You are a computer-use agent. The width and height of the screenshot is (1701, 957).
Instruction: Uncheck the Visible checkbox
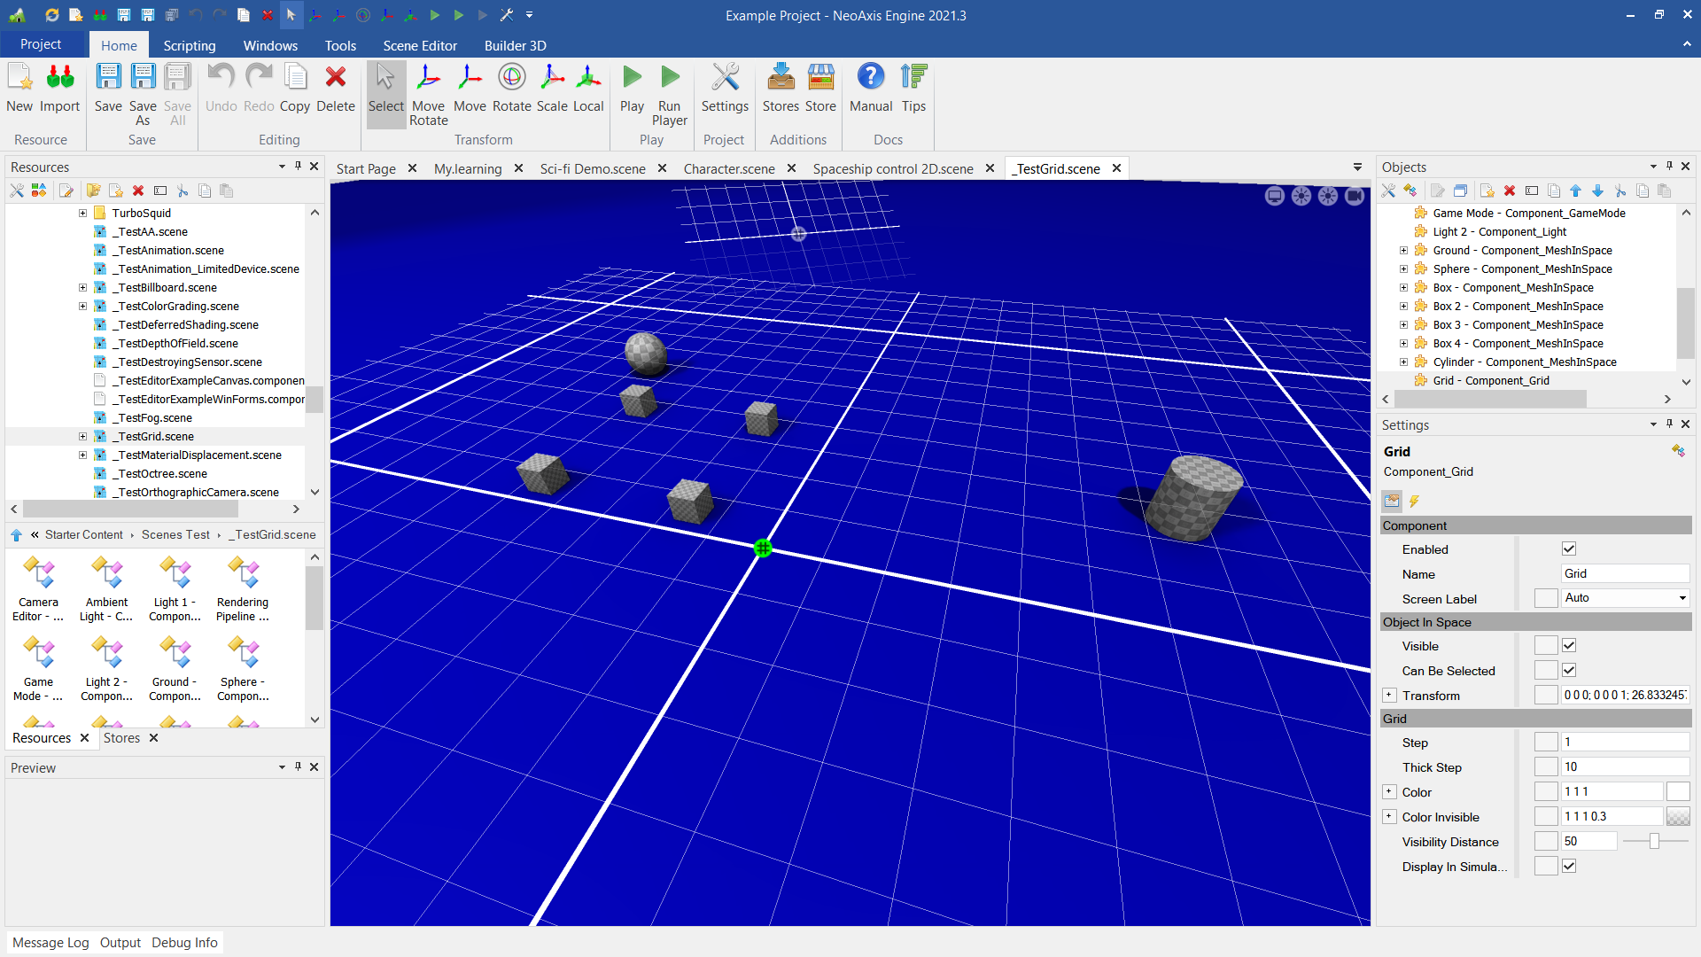coord(1569,646)
